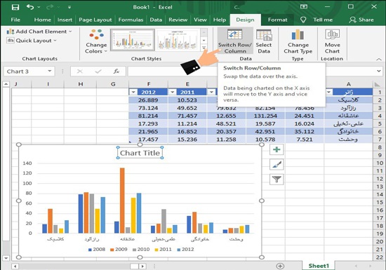The width and height of the screenshot is (386, 270).
Task: Click the Chart Styles brush button
Action: point(277,164)
